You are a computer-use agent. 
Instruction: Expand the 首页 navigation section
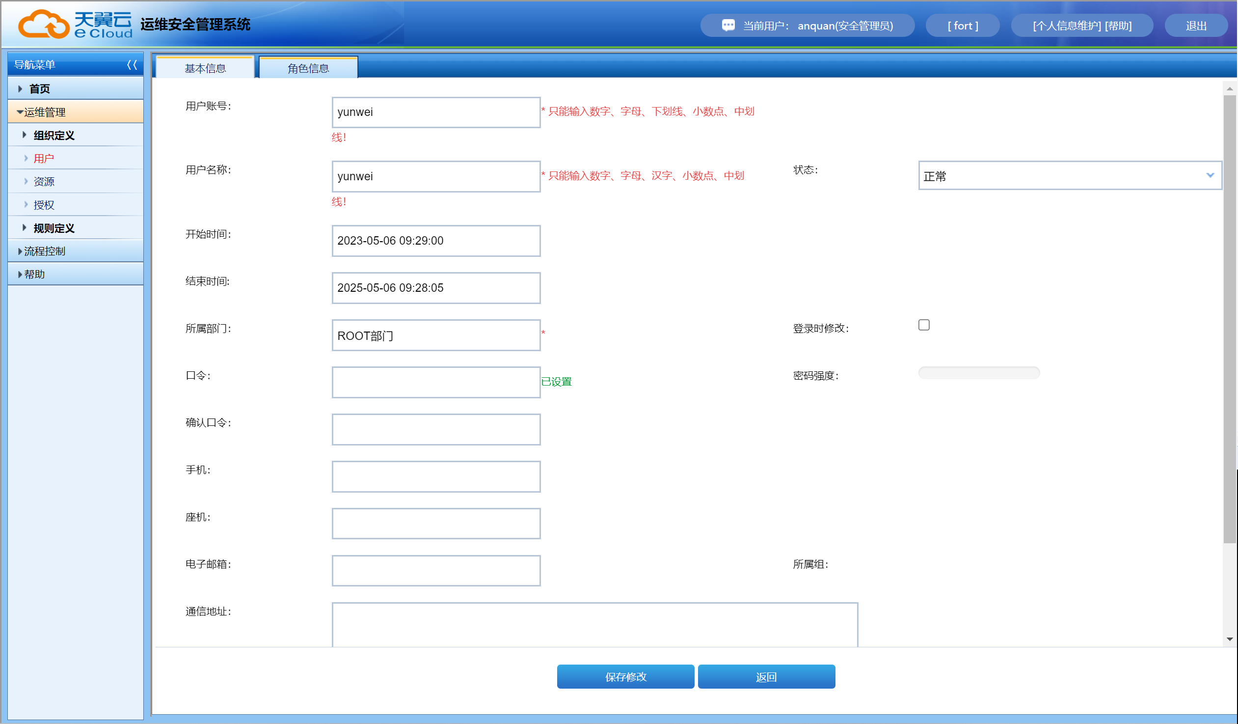(39, 89)
